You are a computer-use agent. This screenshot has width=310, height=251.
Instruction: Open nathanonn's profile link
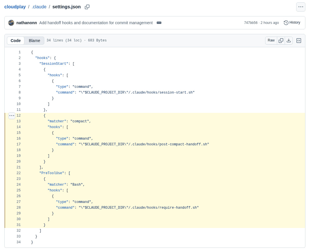point(26,23)
